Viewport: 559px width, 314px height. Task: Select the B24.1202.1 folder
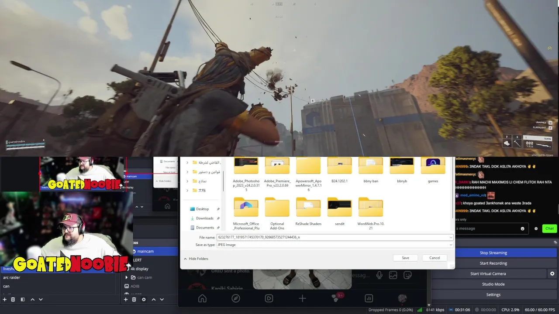point(339,170)
